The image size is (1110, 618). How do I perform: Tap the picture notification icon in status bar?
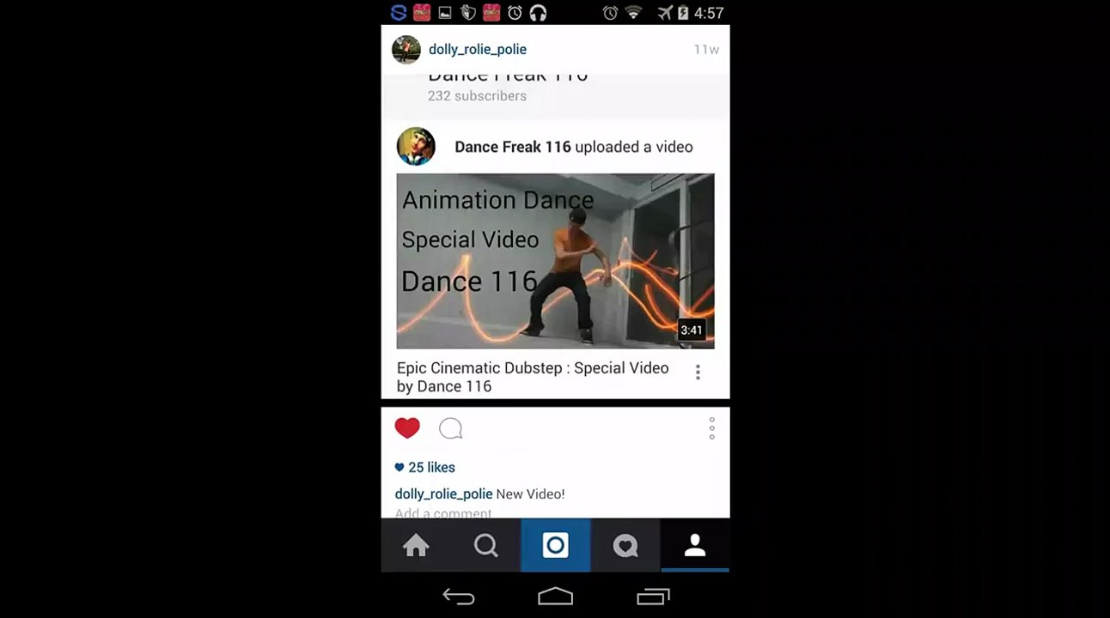point(445,13)
